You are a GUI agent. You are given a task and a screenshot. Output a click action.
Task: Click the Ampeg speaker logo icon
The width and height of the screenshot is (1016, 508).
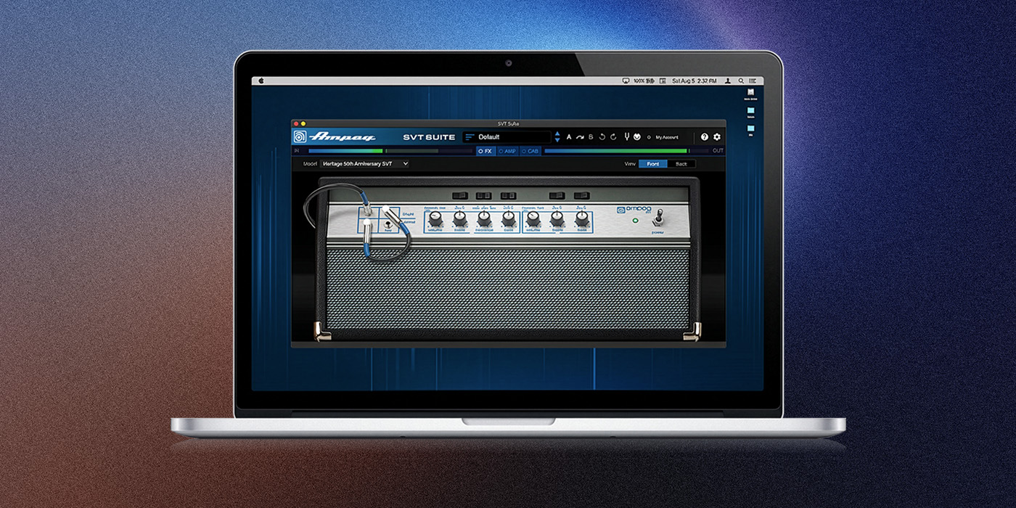pyautogui.click(x=299, y=136)
